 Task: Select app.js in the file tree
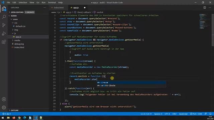point(18,37)
